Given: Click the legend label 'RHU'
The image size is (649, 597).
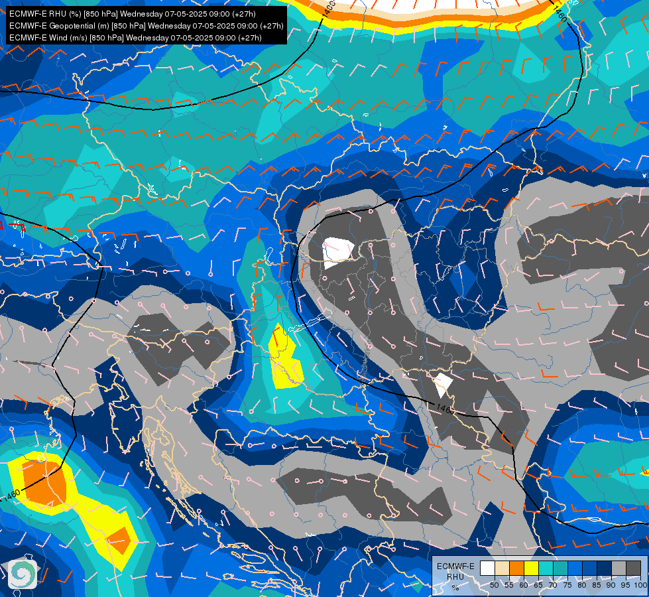Looking at the screenshot, I should (x=455, y=576).
